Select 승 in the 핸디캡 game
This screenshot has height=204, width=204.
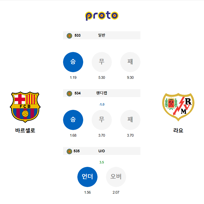tap(73, 120)
